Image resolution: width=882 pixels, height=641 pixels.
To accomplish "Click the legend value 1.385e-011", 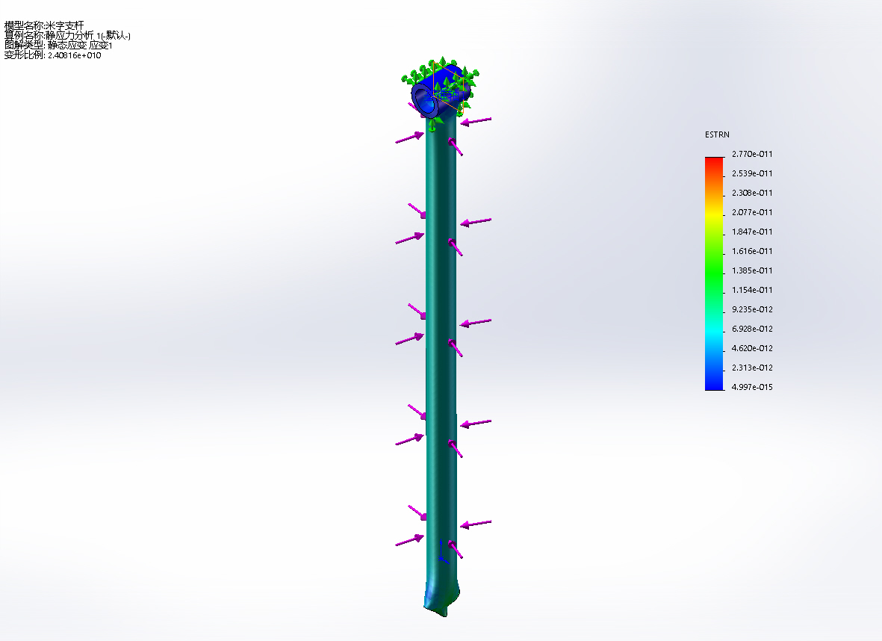I will coord(752,270).
